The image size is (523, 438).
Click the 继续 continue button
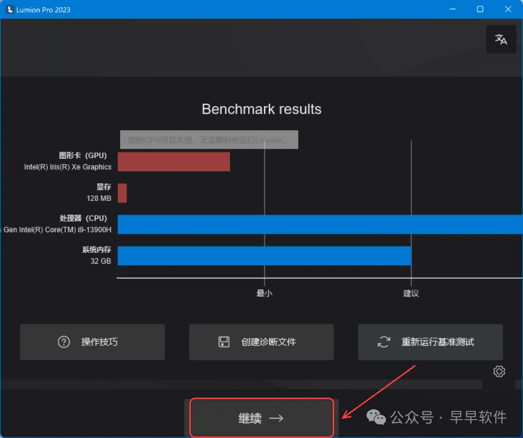point(261,418)
